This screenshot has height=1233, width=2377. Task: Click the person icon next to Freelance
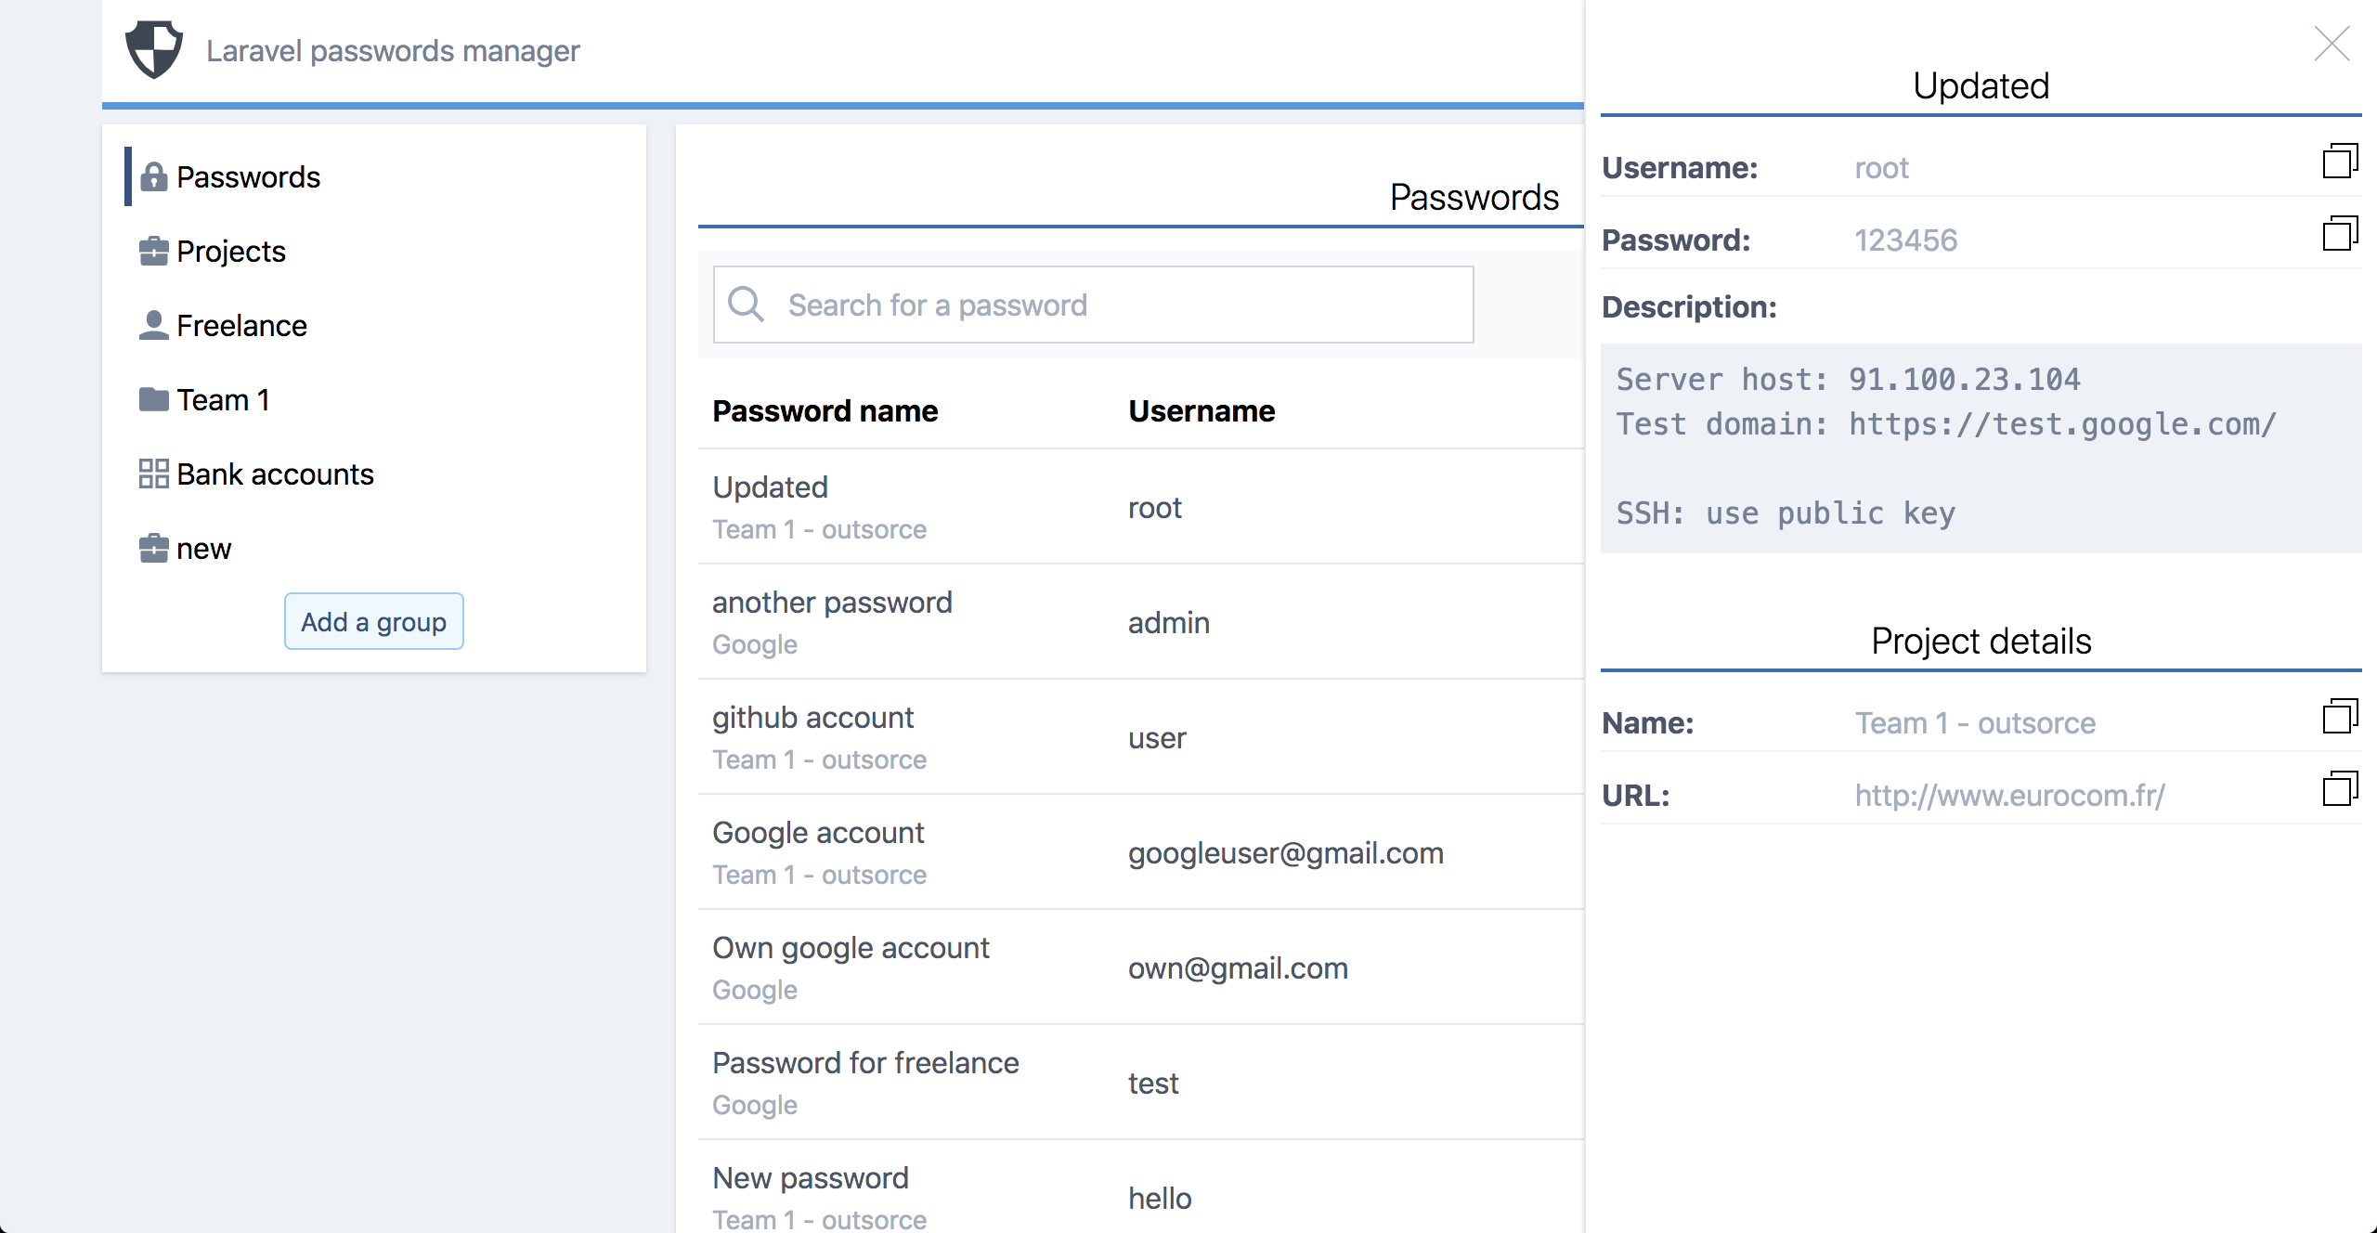pyautogui.click(x=153, y=324)
